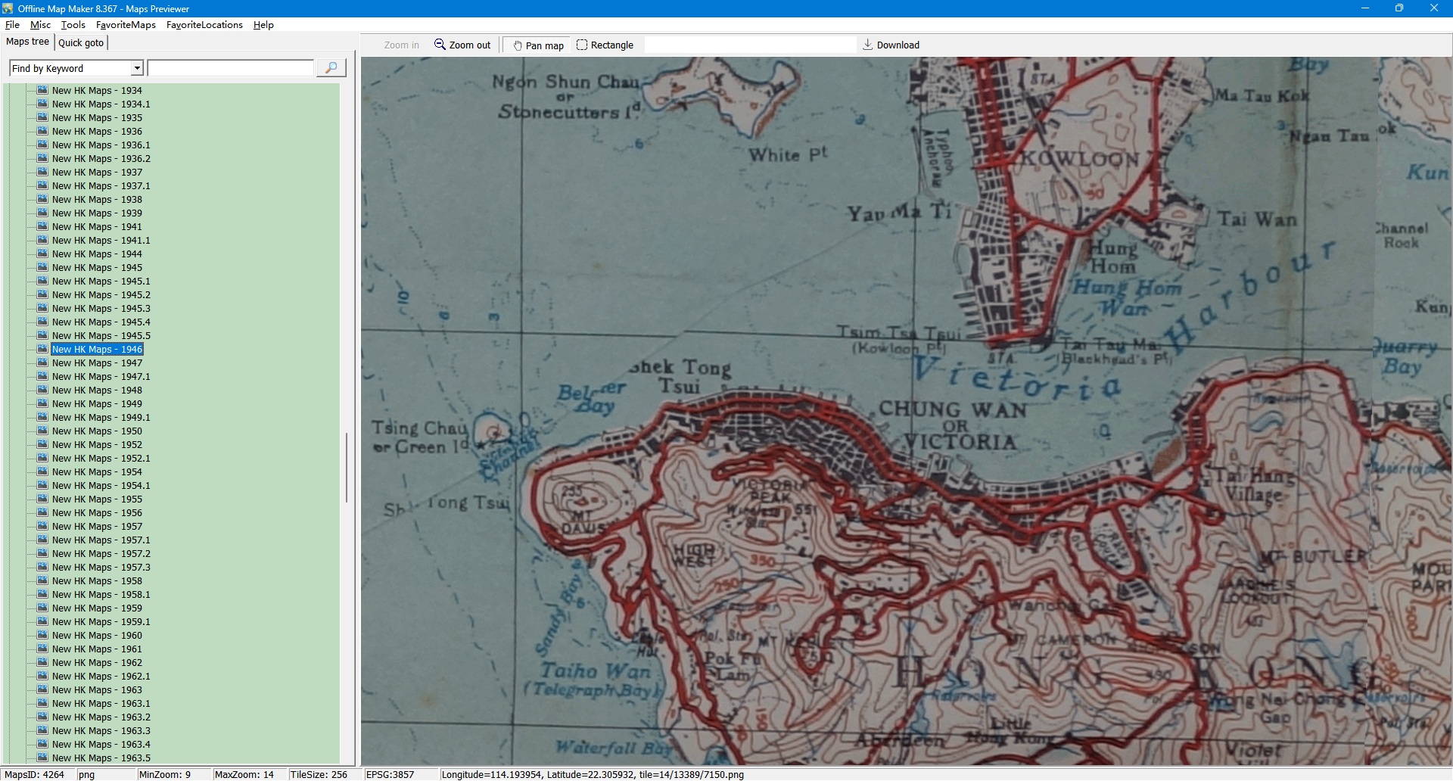
Task: Select New HK Maps - 1941.1 entry
Action: [101, 241]
